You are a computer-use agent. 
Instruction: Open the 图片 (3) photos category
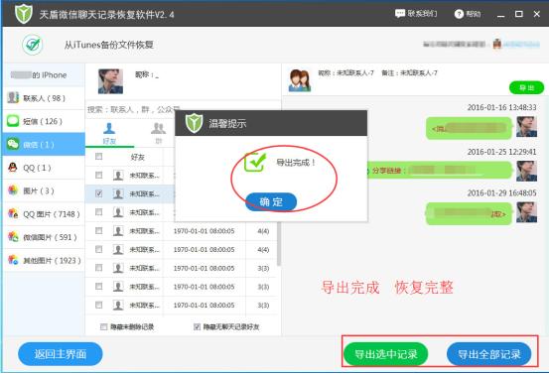click(44, 190)
